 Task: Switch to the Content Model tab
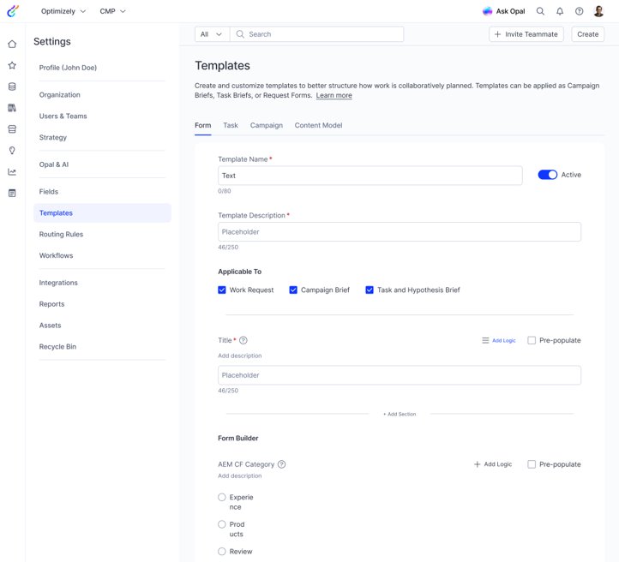coord(318,125)
